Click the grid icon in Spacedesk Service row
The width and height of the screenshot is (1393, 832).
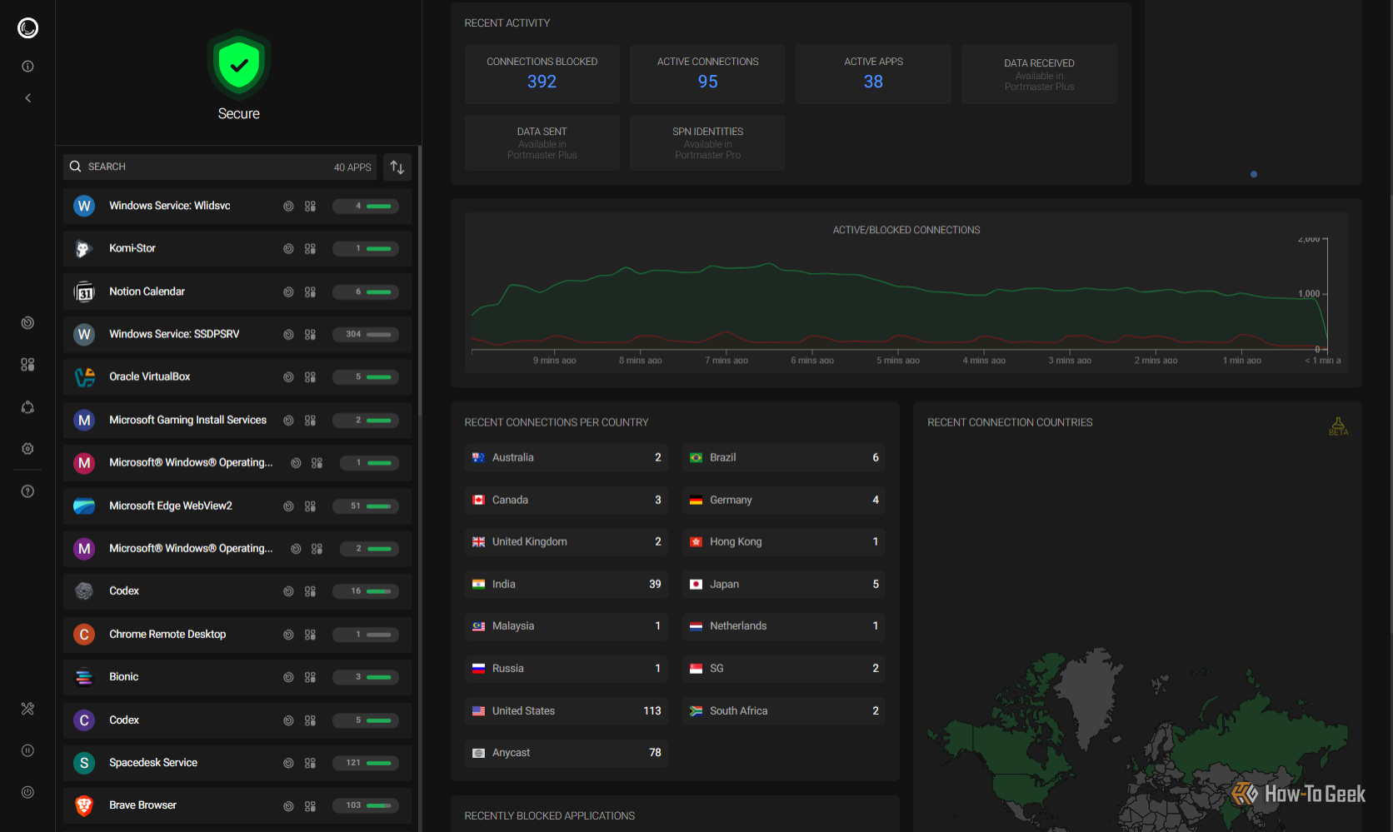[x=310, y=764]
